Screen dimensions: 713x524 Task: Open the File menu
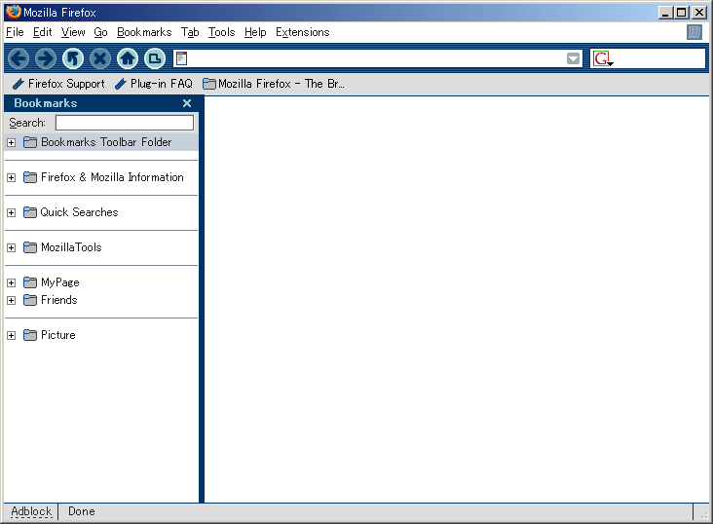(x=15, y=32)
